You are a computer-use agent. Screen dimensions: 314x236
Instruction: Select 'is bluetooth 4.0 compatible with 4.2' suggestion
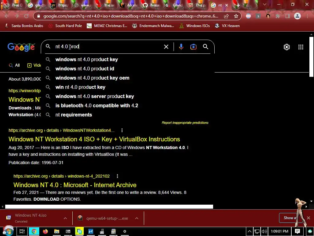(128, 106)
